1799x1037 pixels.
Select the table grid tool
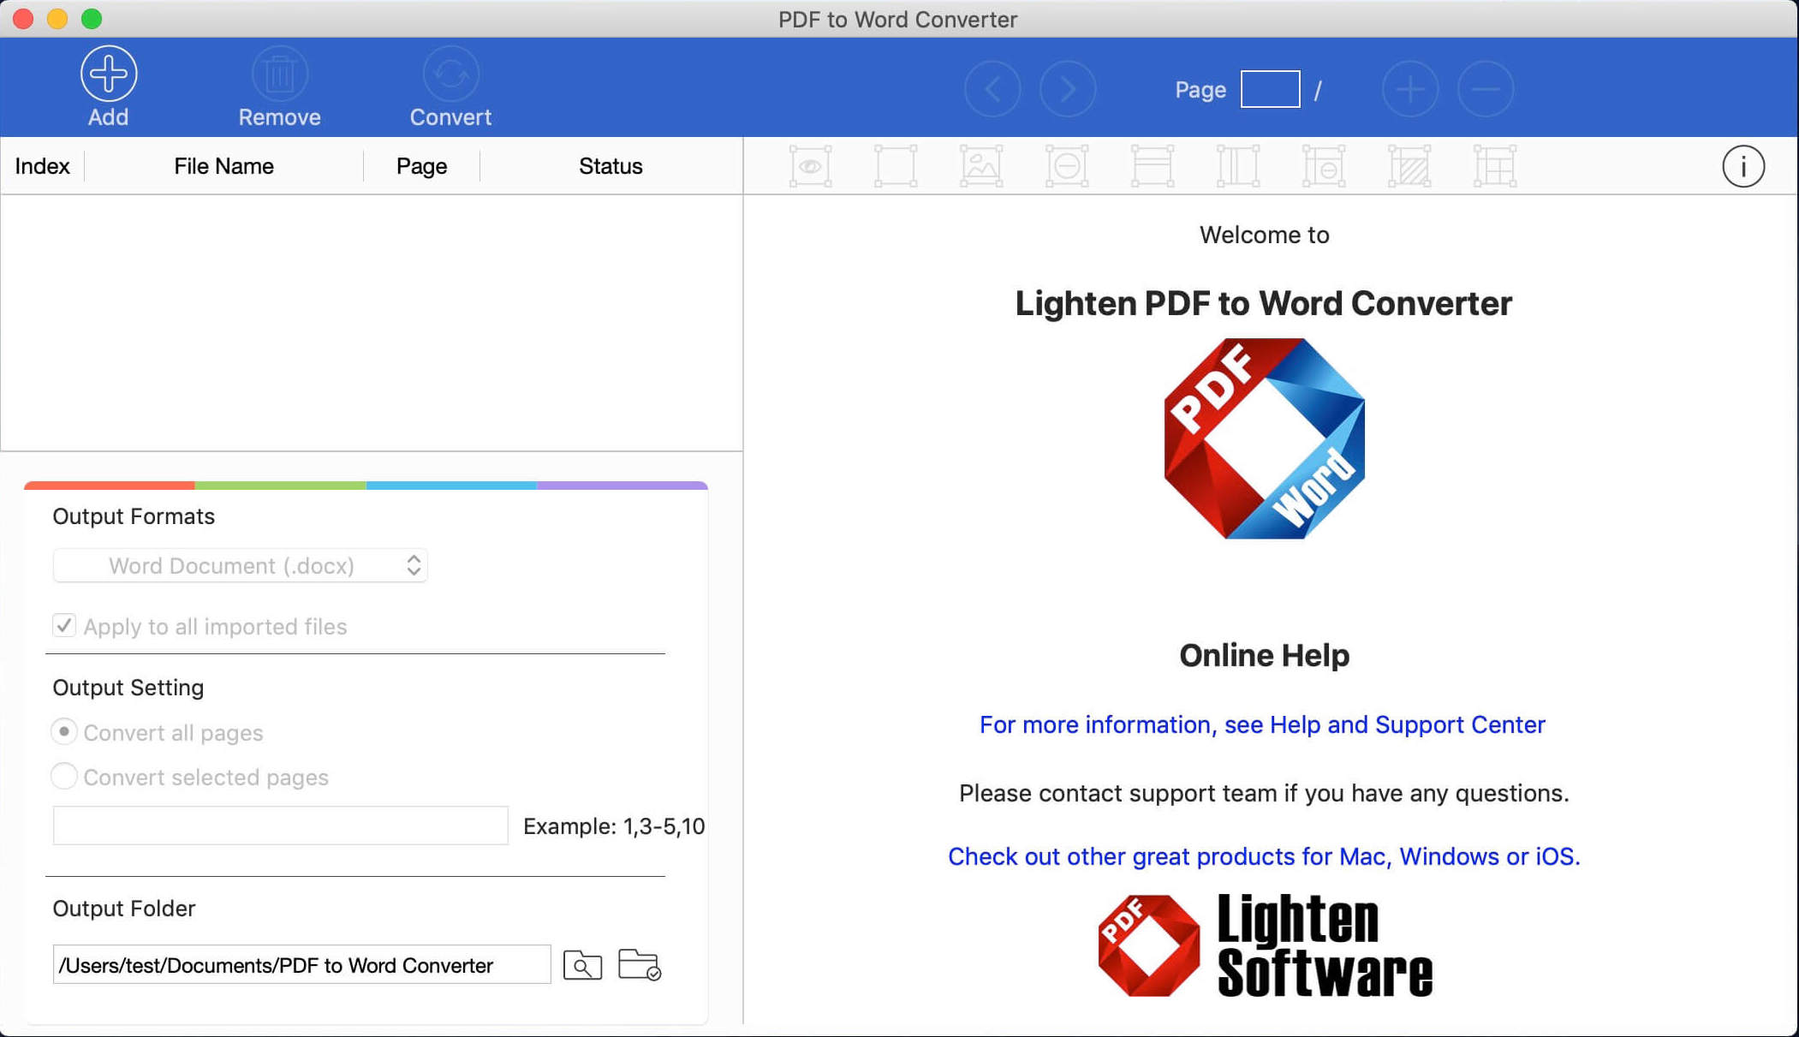1495,166
